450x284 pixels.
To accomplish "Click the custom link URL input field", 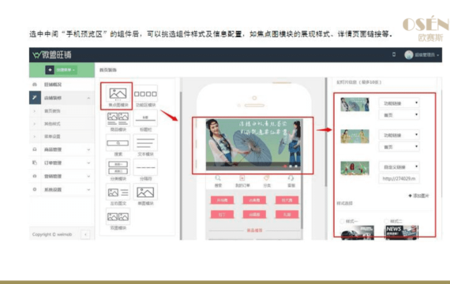I will 399,178.
